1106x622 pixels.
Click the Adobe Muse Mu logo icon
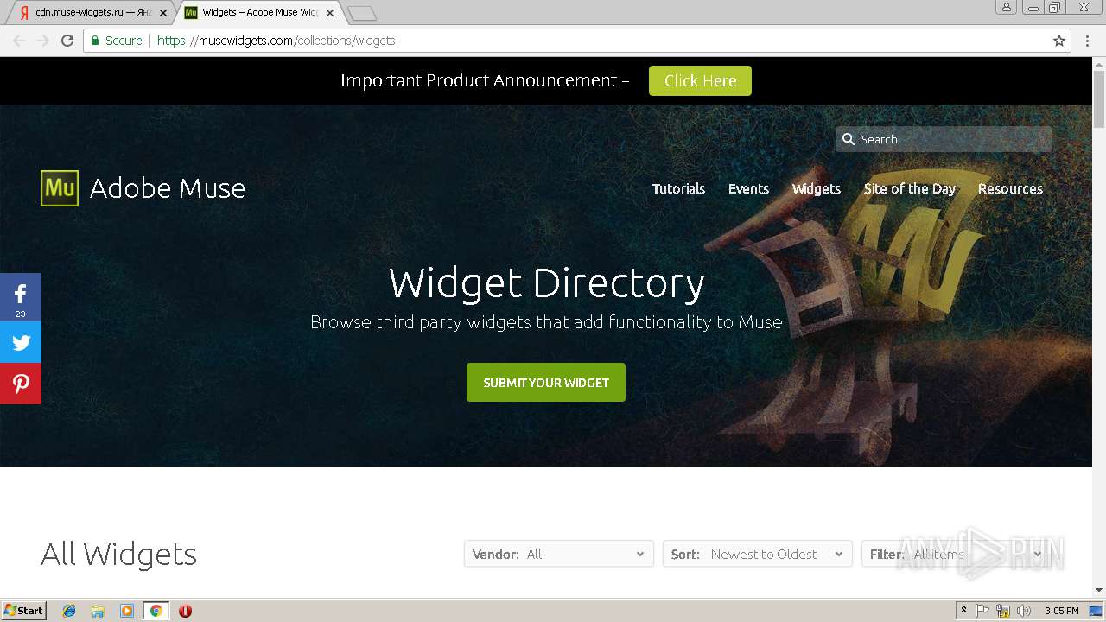click(60, 188)
